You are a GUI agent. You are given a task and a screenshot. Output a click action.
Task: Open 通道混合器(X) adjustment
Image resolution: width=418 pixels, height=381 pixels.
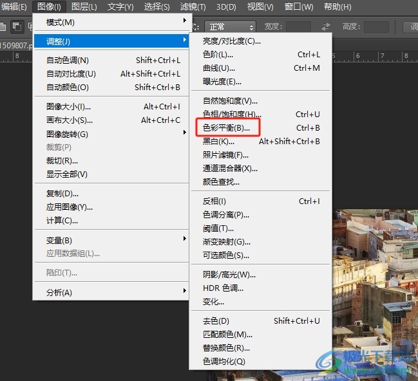261,169
